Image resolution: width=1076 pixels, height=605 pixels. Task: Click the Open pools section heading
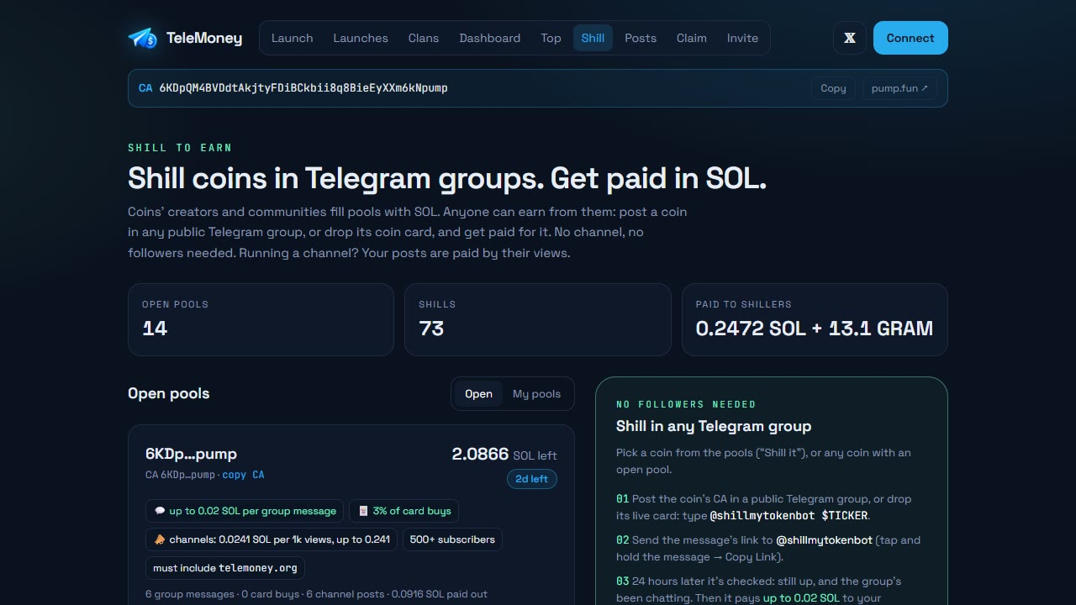click(x=169, y=393)
